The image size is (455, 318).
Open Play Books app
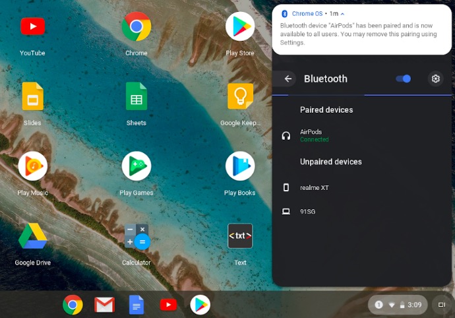pos(240,166)
